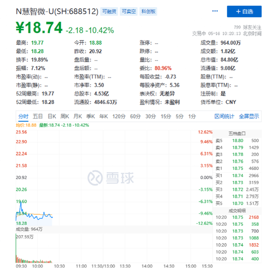Click the volume bars at market open
The height and width of the screenshot is (272, 264).
(16, 248)
